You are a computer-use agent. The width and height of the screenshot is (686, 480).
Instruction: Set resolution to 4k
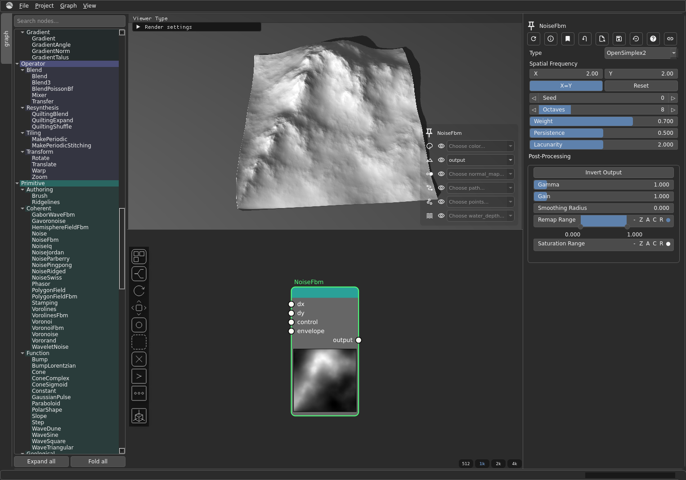click(x=515, y=464)
